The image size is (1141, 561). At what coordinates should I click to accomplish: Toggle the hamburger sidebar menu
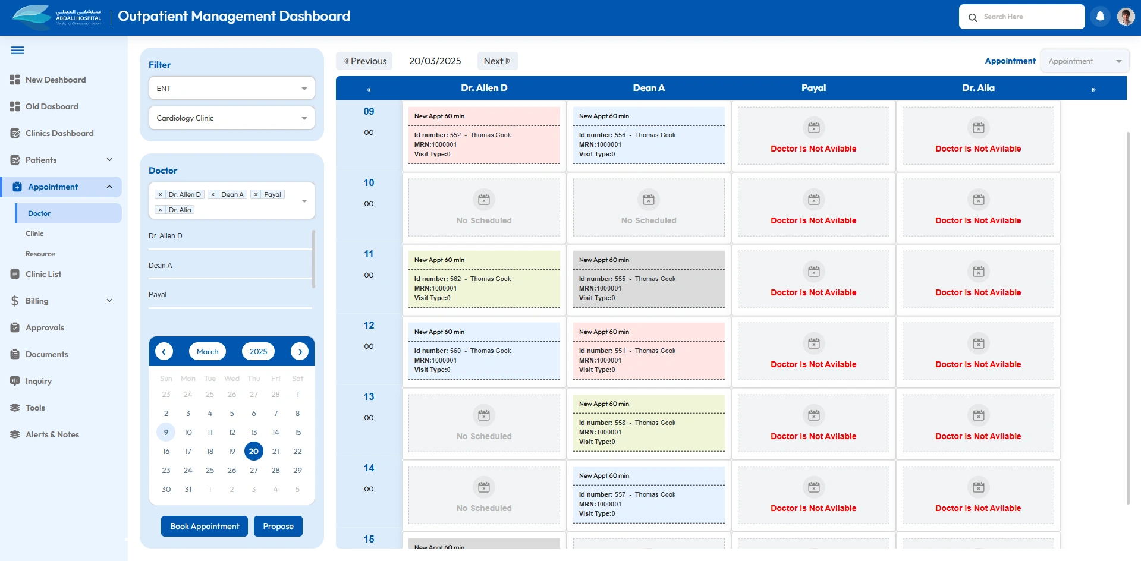click(x=18, y=51)
